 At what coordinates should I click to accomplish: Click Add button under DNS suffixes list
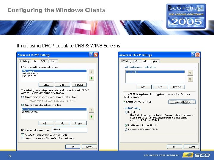(x=46, y=123)
